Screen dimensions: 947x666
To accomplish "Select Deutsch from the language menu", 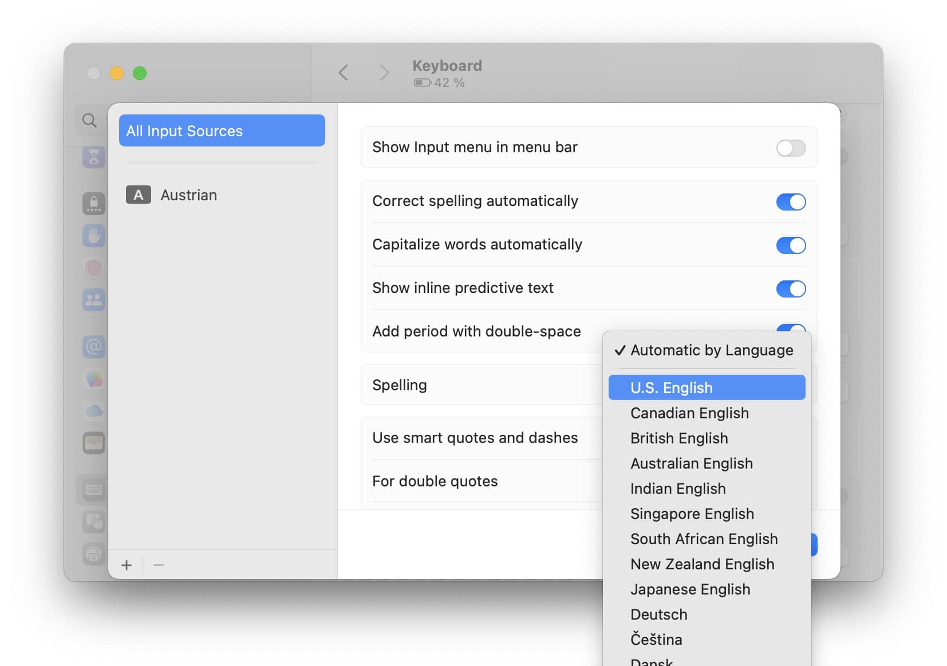I will 658,615.
